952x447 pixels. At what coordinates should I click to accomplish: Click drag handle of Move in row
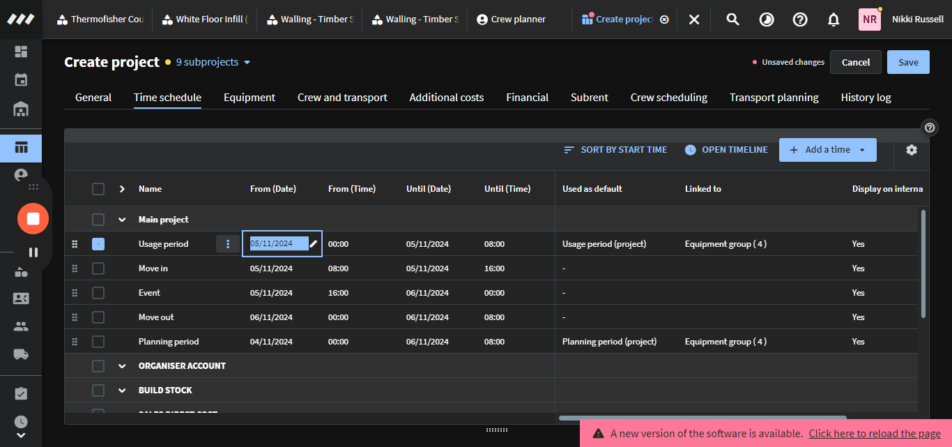pos(75,268)
